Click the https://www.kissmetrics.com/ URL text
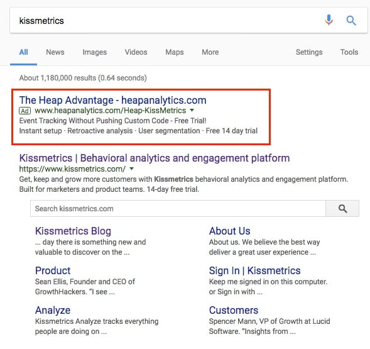The height and width of the screenshot is (349, 370). [x=72, y=169]
